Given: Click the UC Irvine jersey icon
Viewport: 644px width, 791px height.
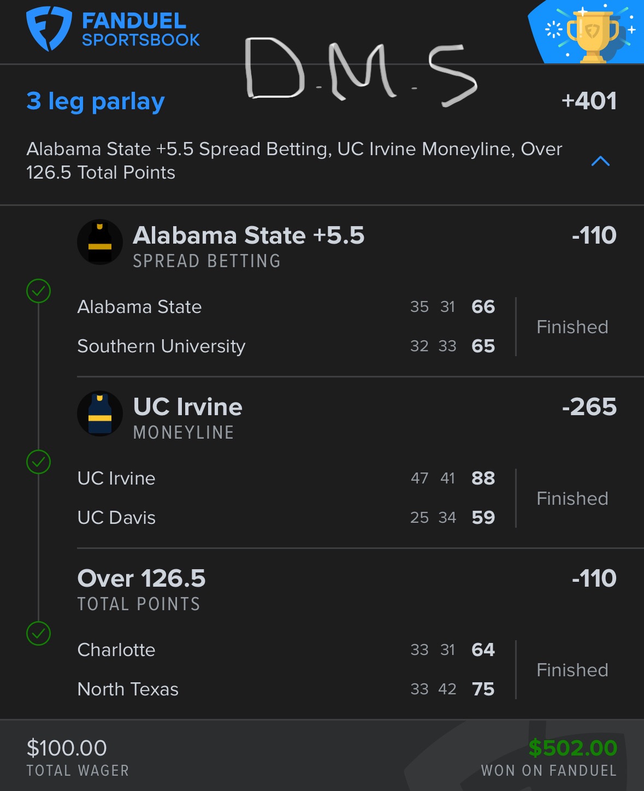Looking at the screenshot, I should click(x=100, y=414).
